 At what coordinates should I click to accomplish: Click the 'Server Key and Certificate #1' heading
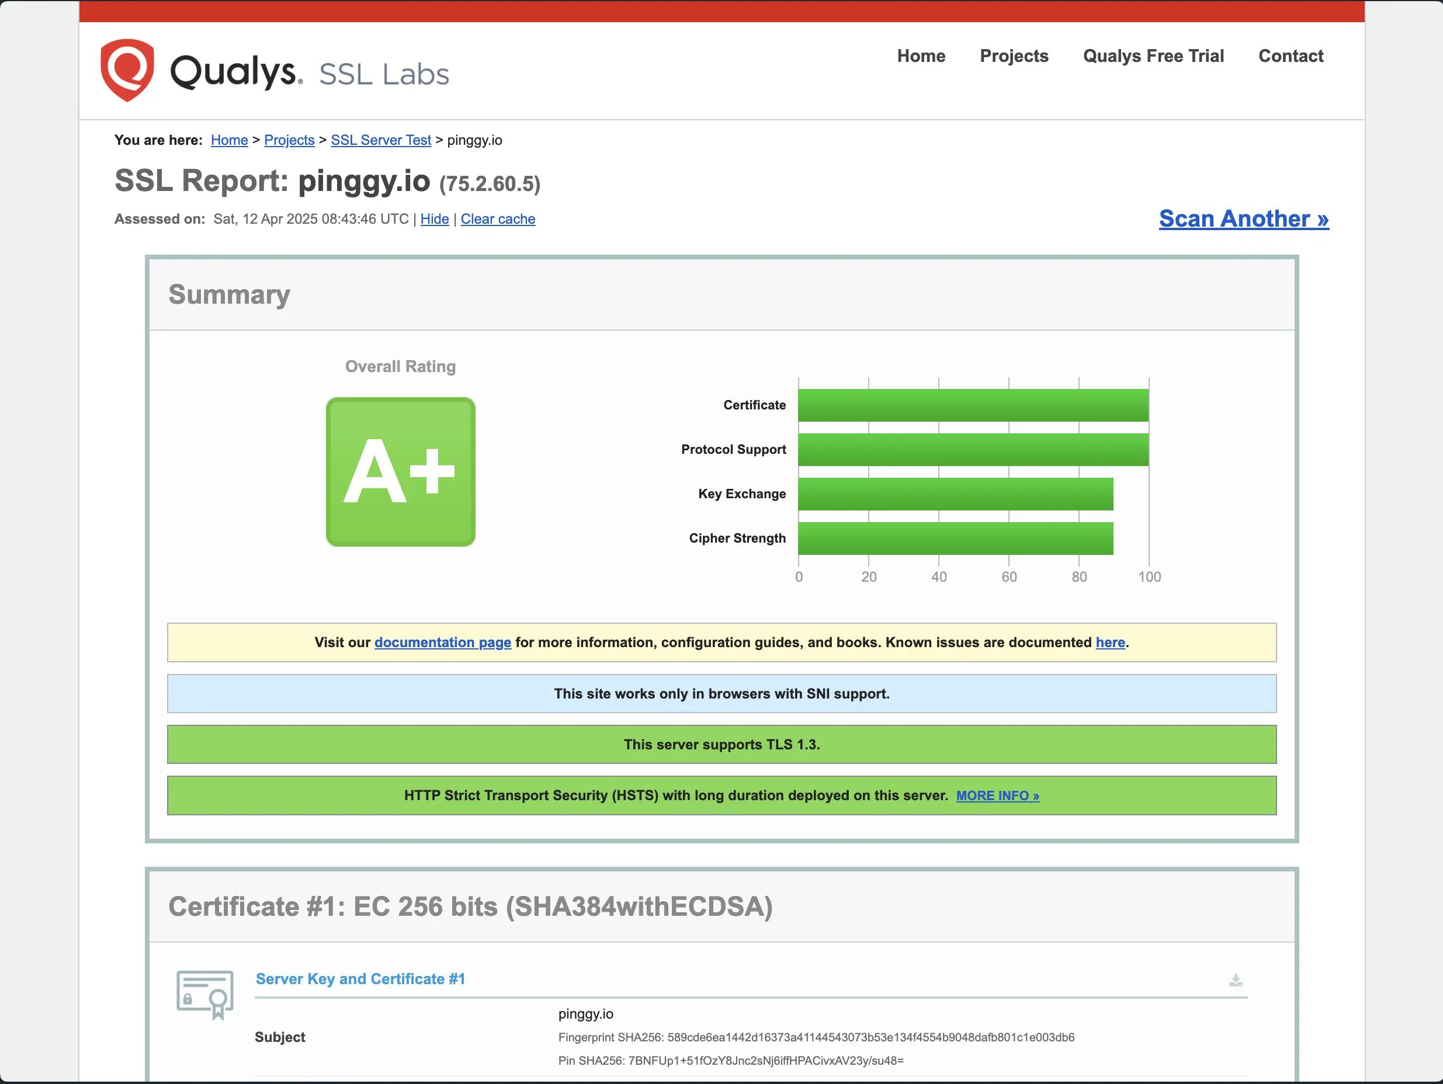coord(360,979)
